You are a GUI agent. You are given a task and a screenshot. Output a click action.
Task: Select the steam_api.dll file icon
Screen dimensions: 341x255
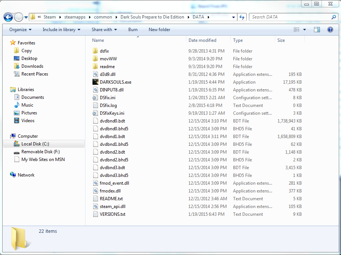tap(95, 207)
